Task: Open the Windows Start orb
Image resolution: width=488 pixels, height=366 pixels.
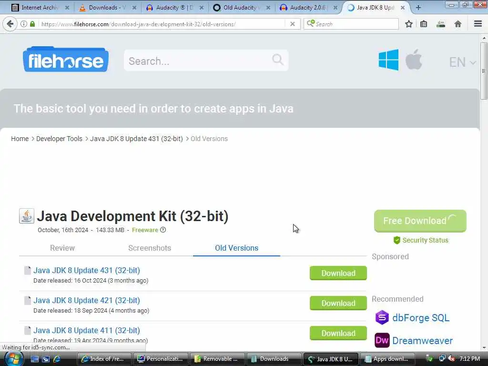Action: pyautogui.click(x=13, y=359)
